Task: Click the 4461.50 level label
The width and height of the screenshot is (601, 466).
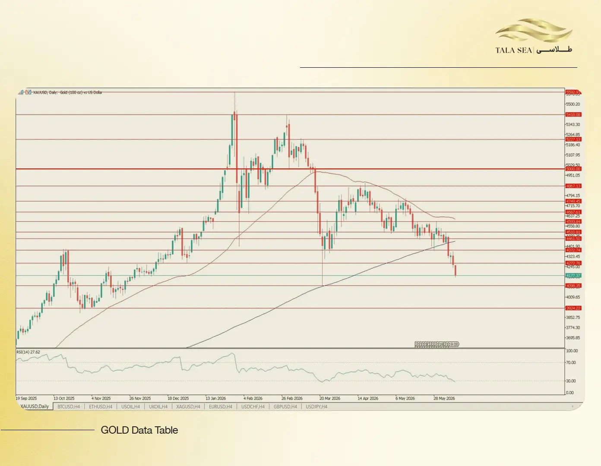Action: 573,239
